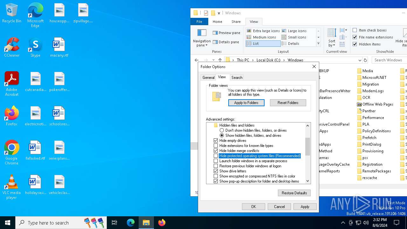Open Navigation pane dropdown arrow
407x229 pixels.
(206, 45)
